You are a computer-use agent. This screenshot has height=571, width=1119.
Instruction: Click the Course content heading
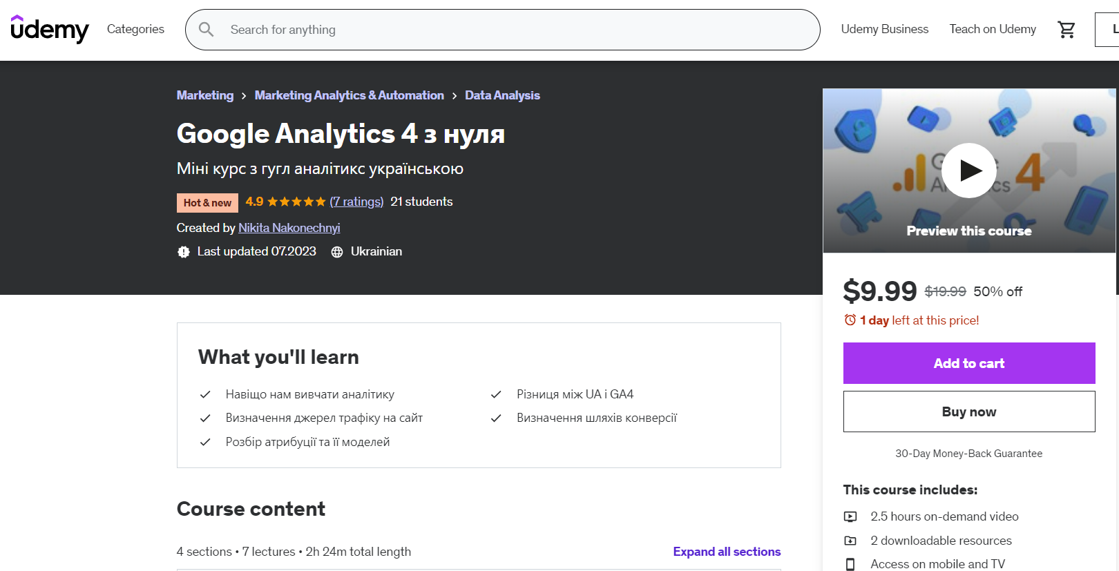tap(251, 509)
